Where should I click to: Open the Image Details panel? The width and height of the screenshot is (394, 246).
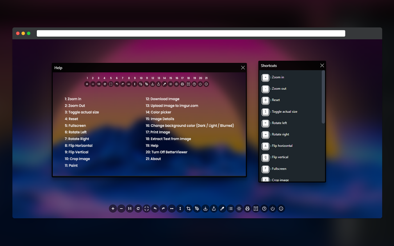tap(231, 208)
